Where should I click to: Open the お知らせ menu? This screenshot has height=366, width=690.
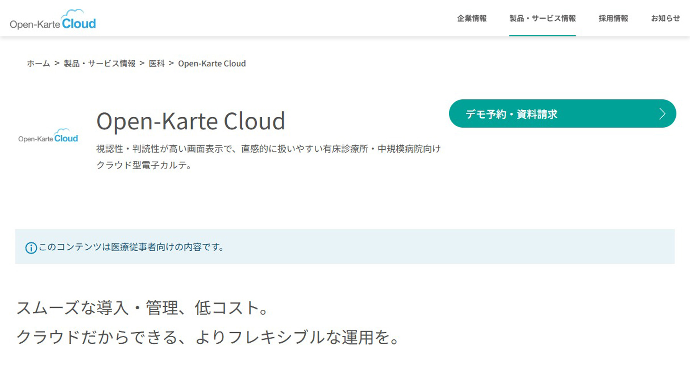click(665, 18)
